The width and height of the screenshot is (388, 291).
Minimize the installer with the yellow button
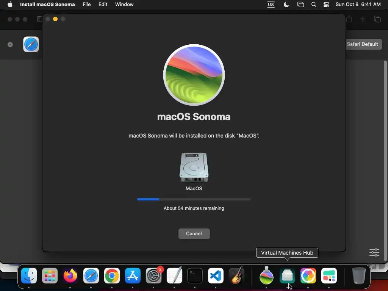pyautogui.click(x=55, y=19)
